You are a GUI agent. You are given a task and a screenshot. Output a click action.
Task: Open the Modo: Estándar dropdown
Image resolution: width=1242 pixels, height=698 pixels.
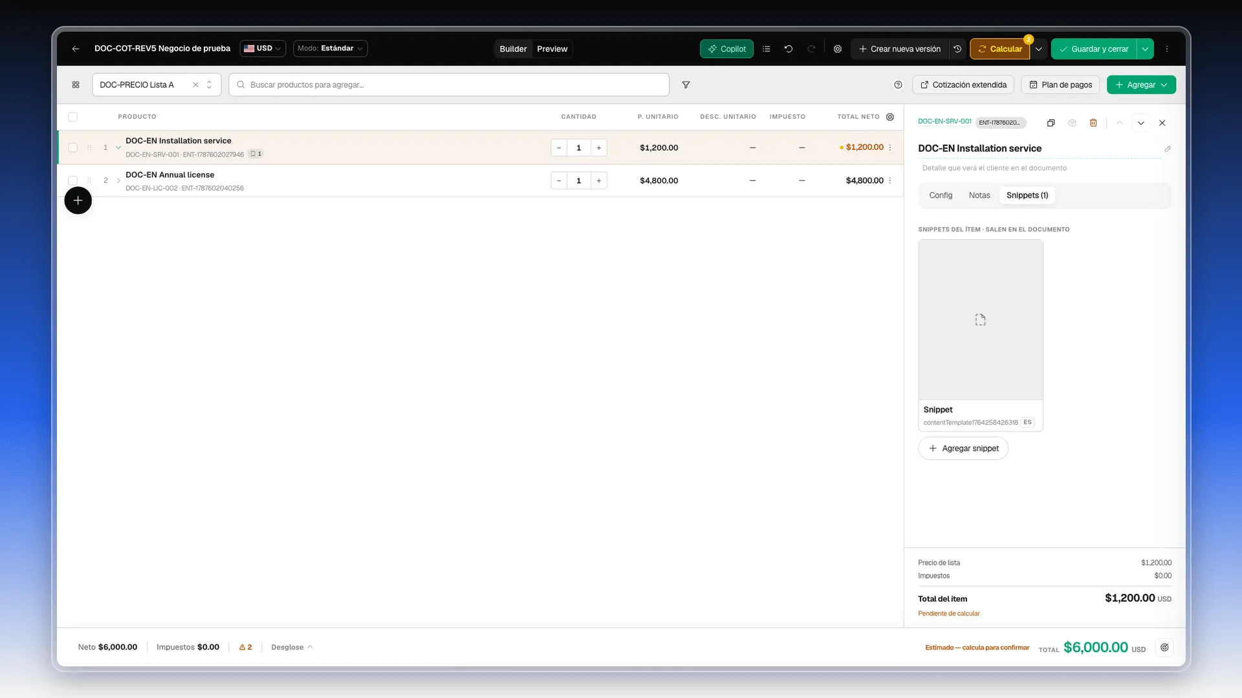point(330,48)
